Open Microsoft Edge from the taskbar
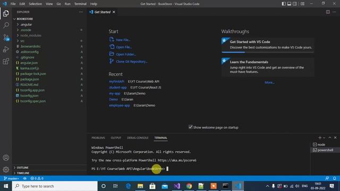Viewport: 340px width, 191px height. (x=128, y=186)
